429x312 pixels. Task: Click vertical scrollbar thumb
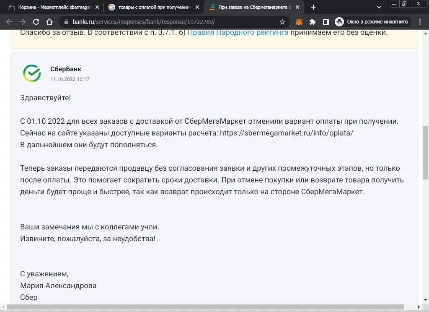(x=426, y=153)
